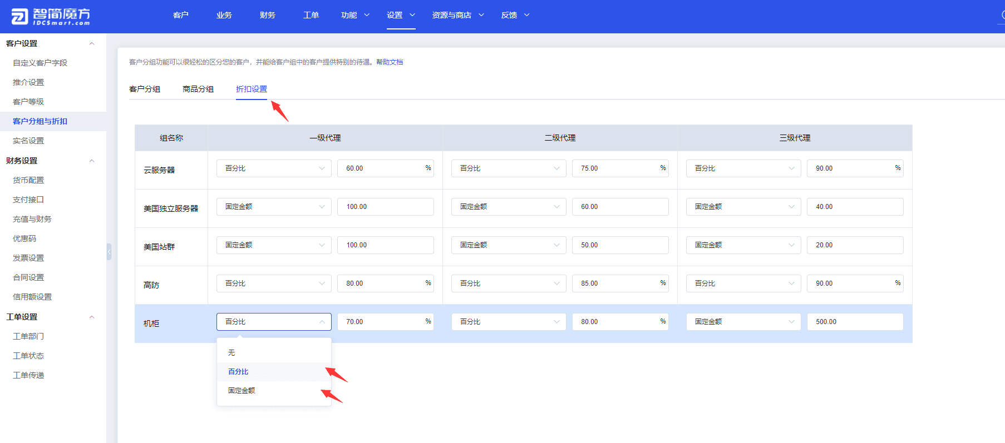The height and width of the screenshot is (443, 1005).
Task: Open 机柜 三级代理 固定金额 dropdown
Action: click(743, 322)
